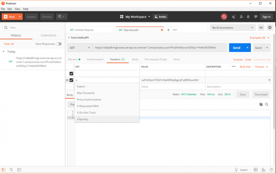Uncheck the first header row checkbox
The width and height of the screenshot is (276, 174).
(x=71, y=74)
